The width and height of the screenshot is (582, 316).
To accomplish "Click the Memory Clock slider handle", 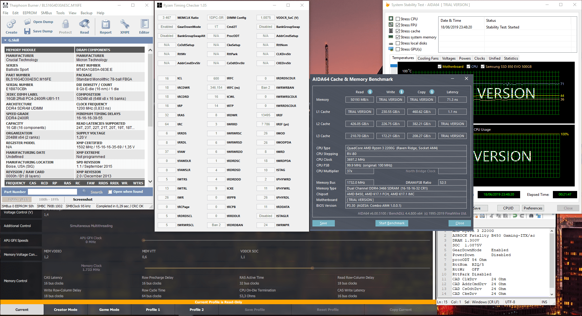I will (312, 268).
